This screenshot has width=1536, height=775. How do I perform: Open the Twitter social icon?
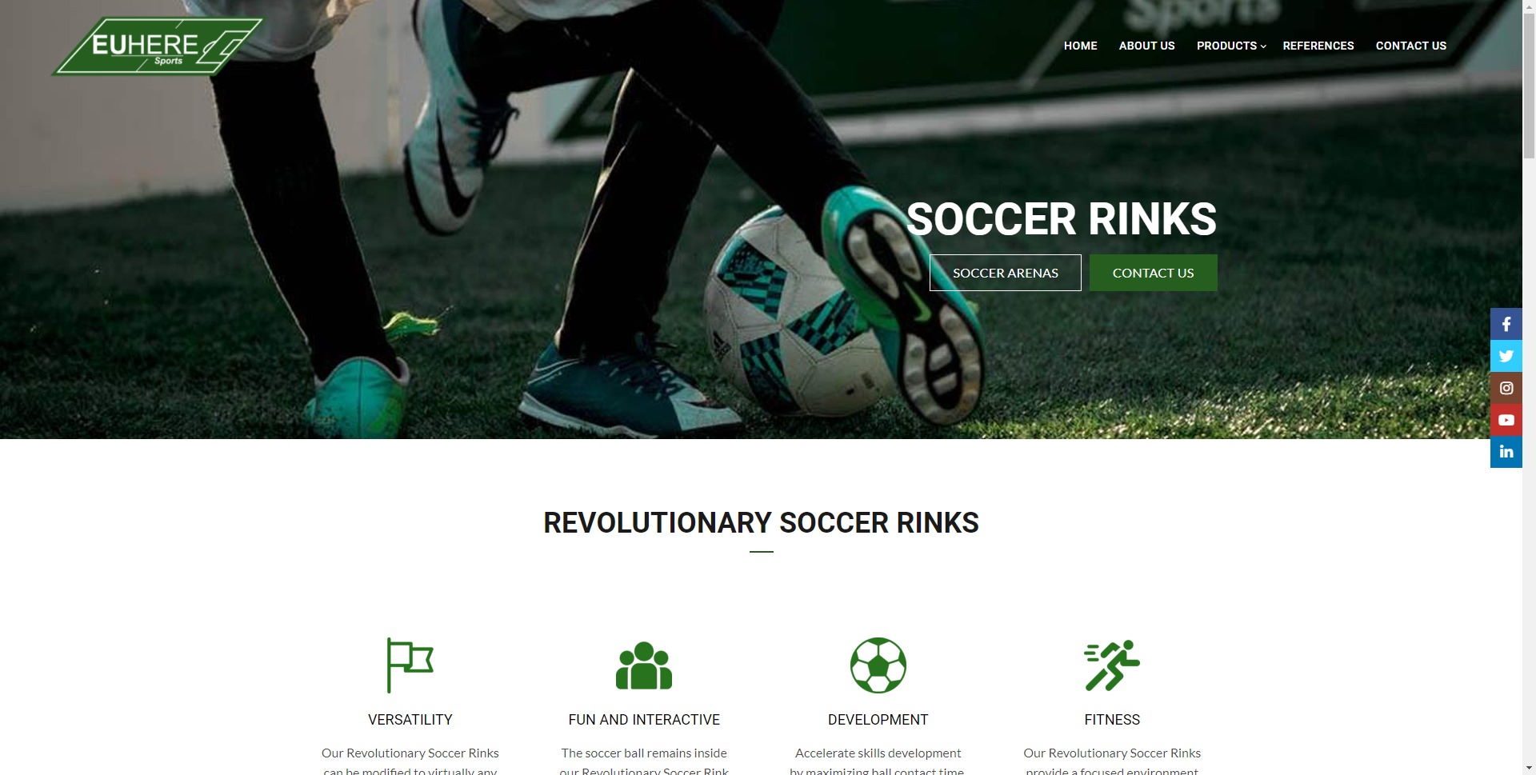pyautogui.click(x=1506, y=356)
